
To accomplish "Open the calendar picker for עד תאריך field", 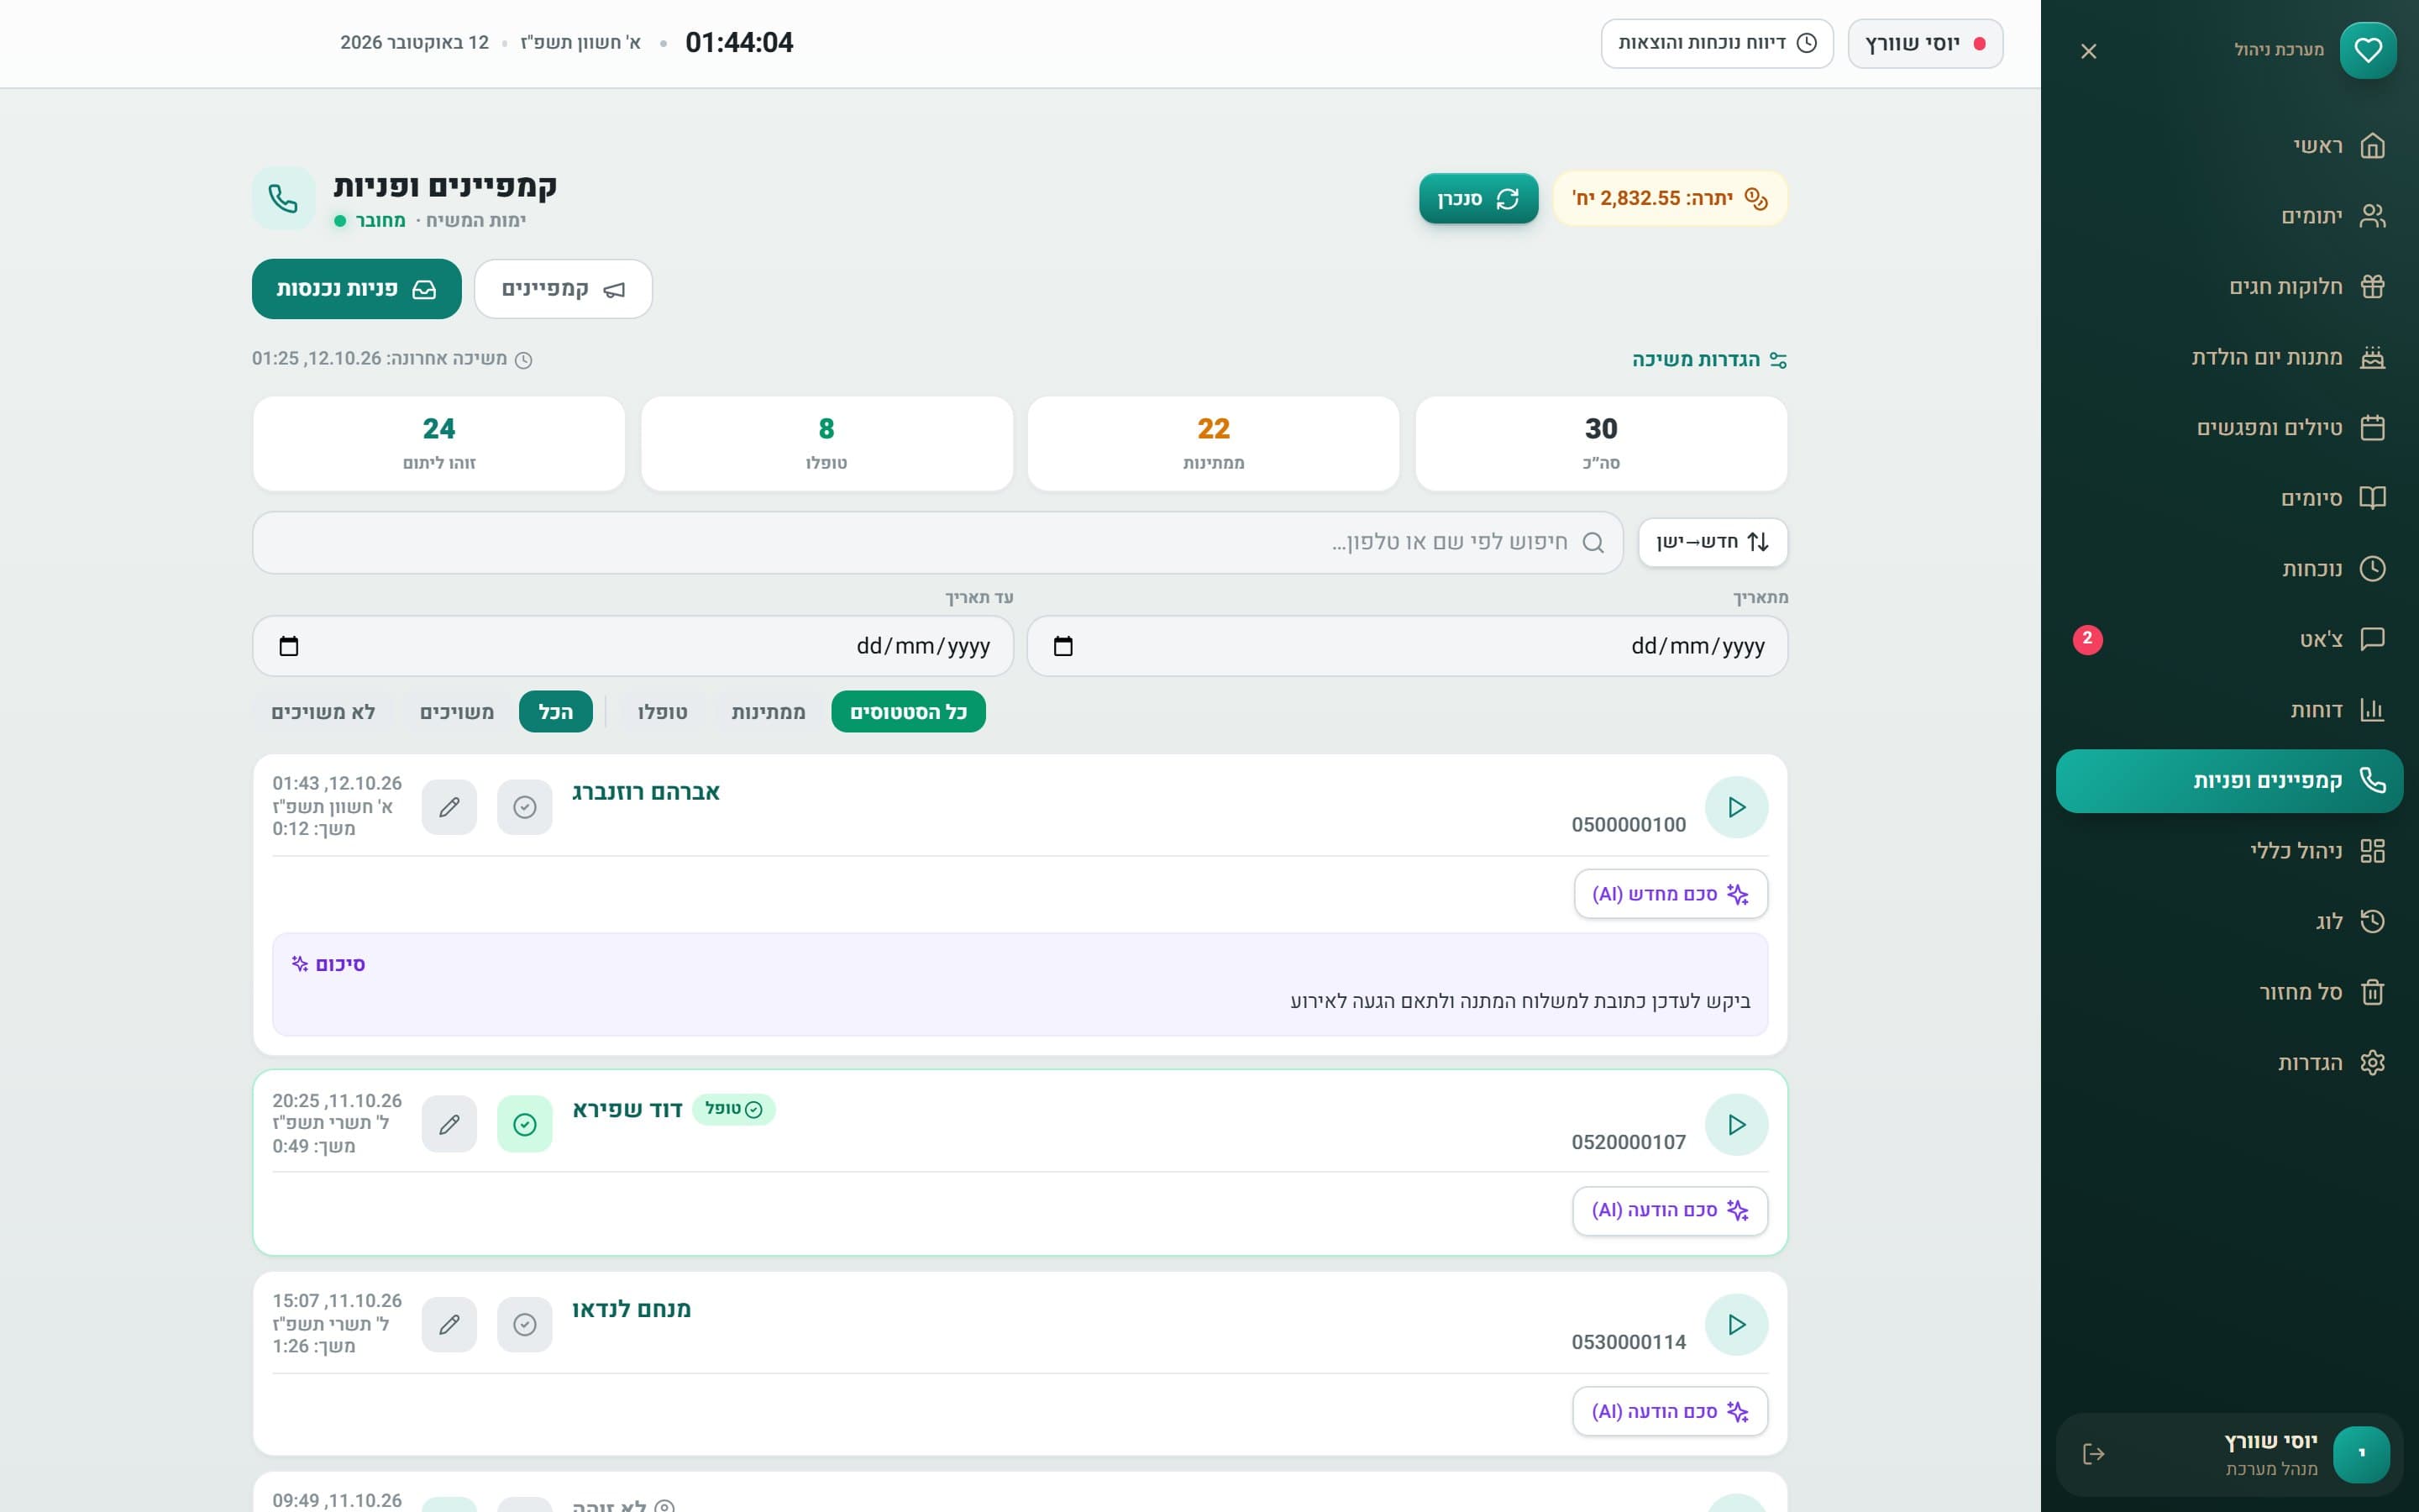I will pos(289,646).
